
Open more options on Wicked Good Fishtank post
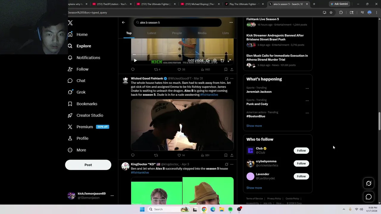(232, 78)
